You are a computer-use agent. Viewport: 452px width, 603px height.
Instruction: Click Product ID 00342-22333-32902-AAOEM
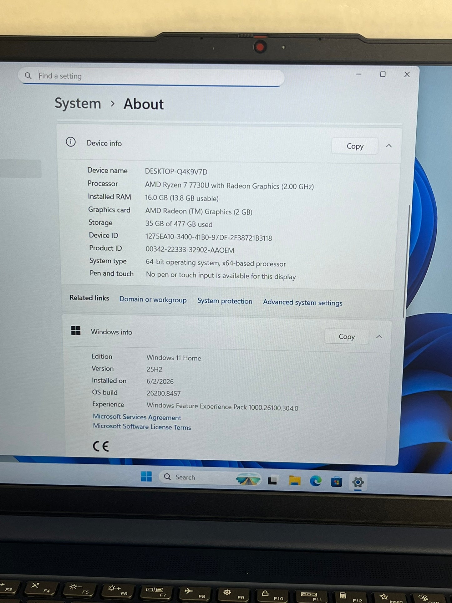click(x=190, y=250)
